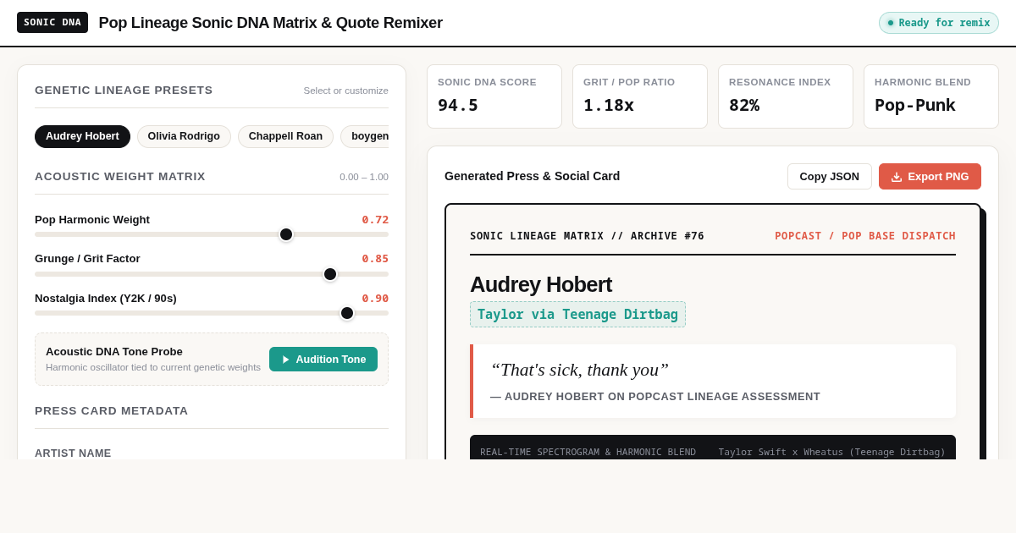Click the Audrey Hobert card heading
The width and height of the screenshot is (1016, 533).
click(x=541, y=284)
